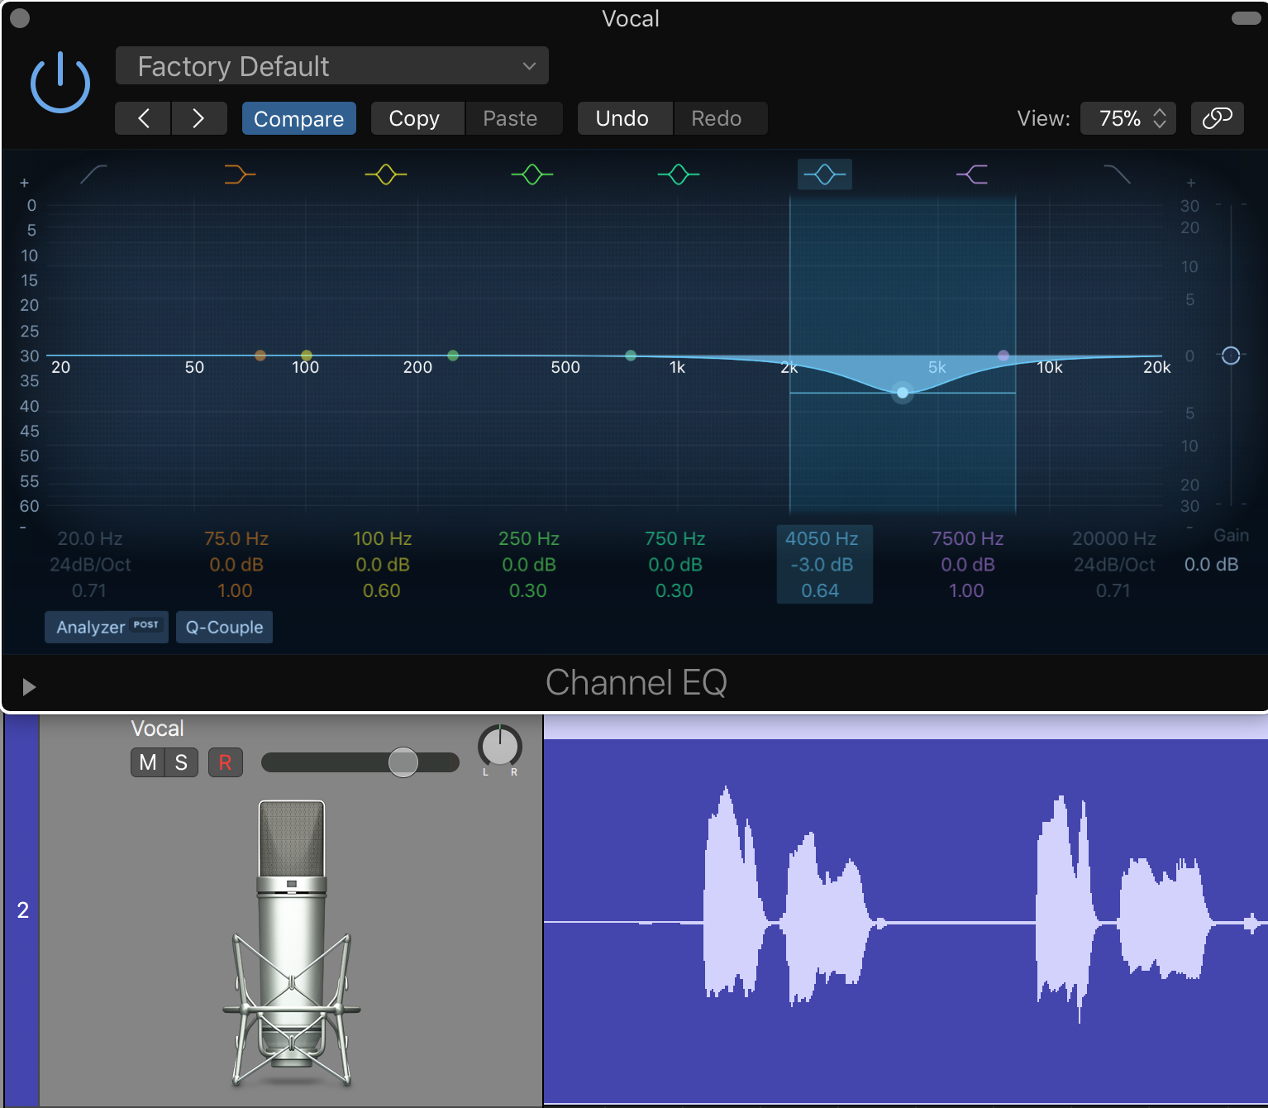This screenshot has width=1268, height=1108.
Task: Toggle the yellow 100 Hz bell band icon
Action: coord(386,174)
